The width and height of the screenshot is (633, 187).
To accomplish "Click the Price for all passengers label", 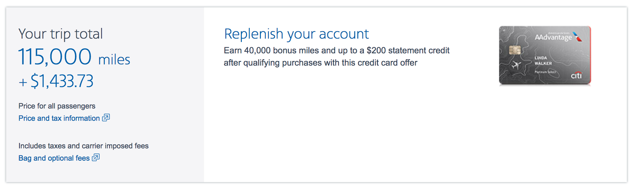I will point(57,106).
